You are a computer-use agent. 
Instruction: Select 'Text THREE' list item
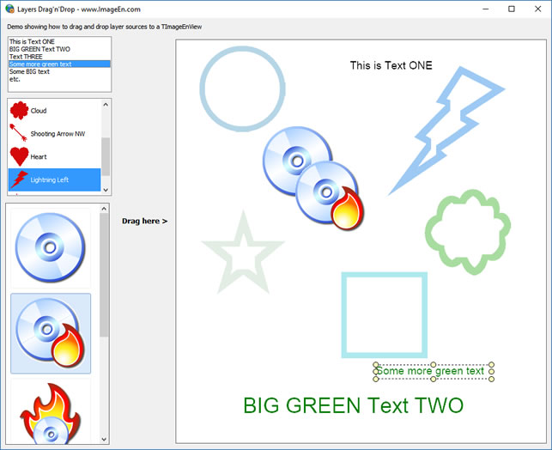(59, 57)
